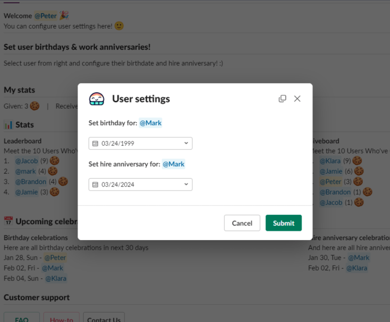Click calendar icon in birthday date field
Image resolution: width=390 pixels, height=322 pixels.
click(95, 144)
